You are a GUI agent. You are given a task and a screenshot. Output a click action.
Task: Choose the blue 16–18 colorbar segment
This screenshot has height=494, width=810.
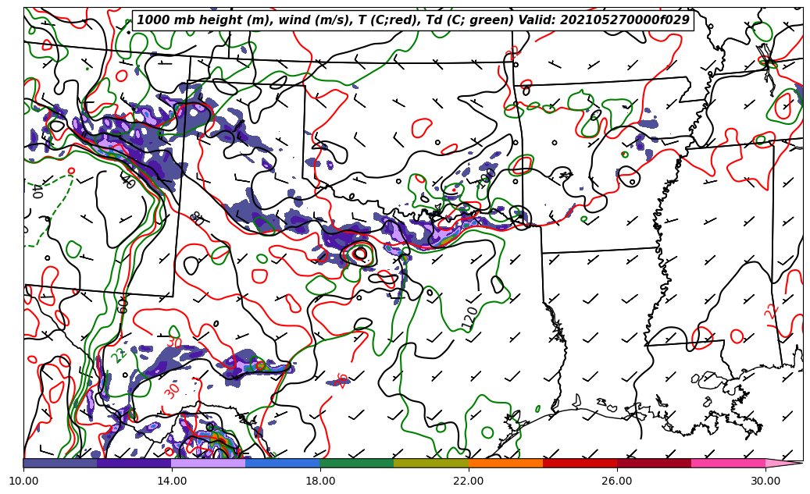pos(283,463)
